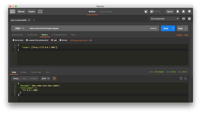Expand the No Environment dropdown
201x114 pixels.
[x=165, y=19]
